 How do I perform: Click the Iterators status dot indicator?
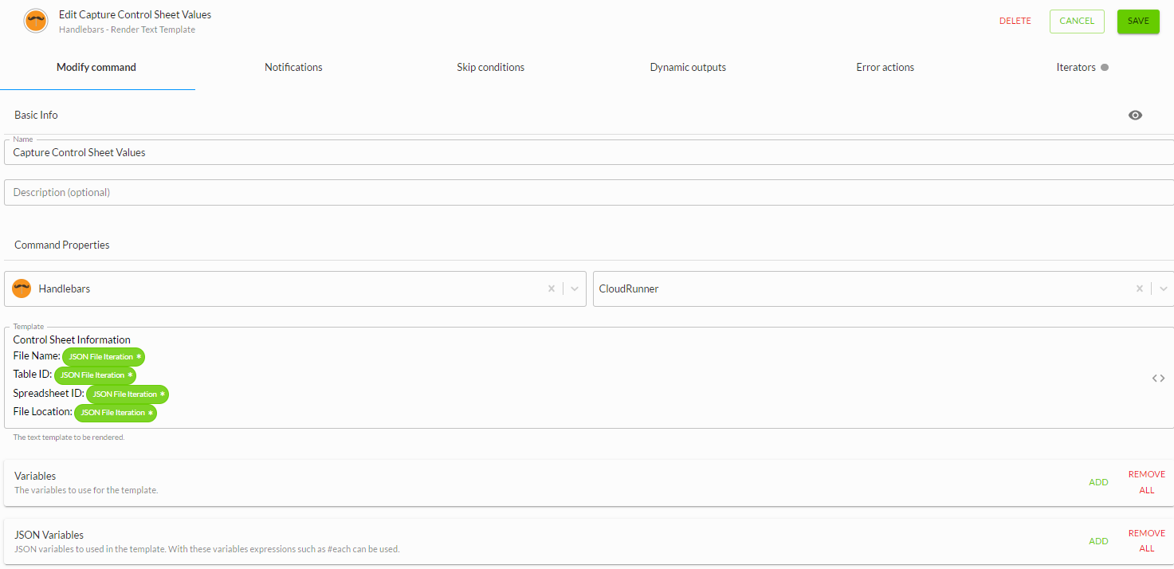1105,68
